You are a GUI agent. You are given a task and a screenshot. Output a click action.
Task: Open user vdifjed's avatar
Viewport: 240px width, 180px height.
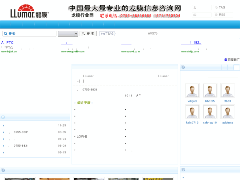point(192,90)
